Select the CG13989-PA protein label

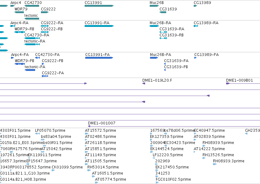tap(207, 55)
